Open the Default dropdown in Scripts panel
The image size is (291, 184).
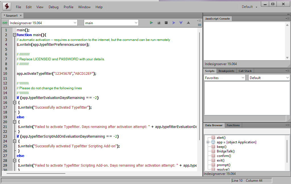click(269, 78)
